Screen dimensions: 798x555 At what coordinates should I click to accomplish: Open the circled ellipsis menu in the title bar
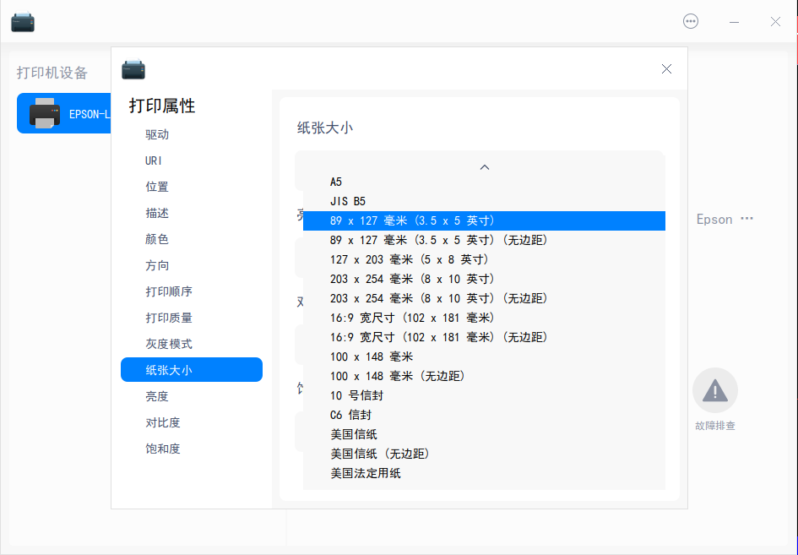point(691,21)
